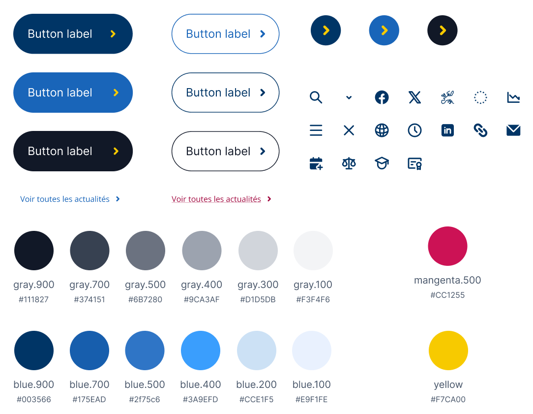Open the mail envelope icon
The image size is (533, 414).
(513, 130)
